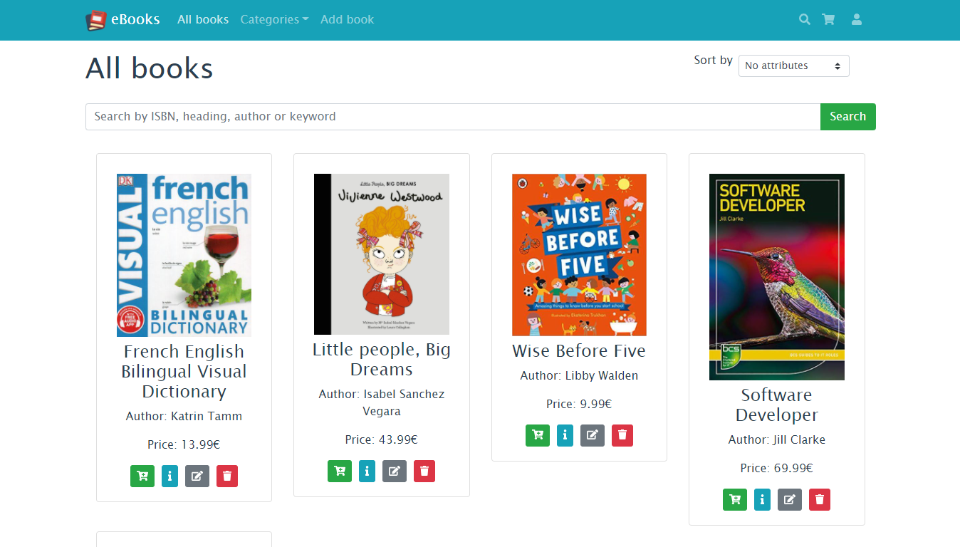Image resolution: width=960 pixels, height=547 pixels.
Task: Open the shopping cart in navbar
Action: 828,20
